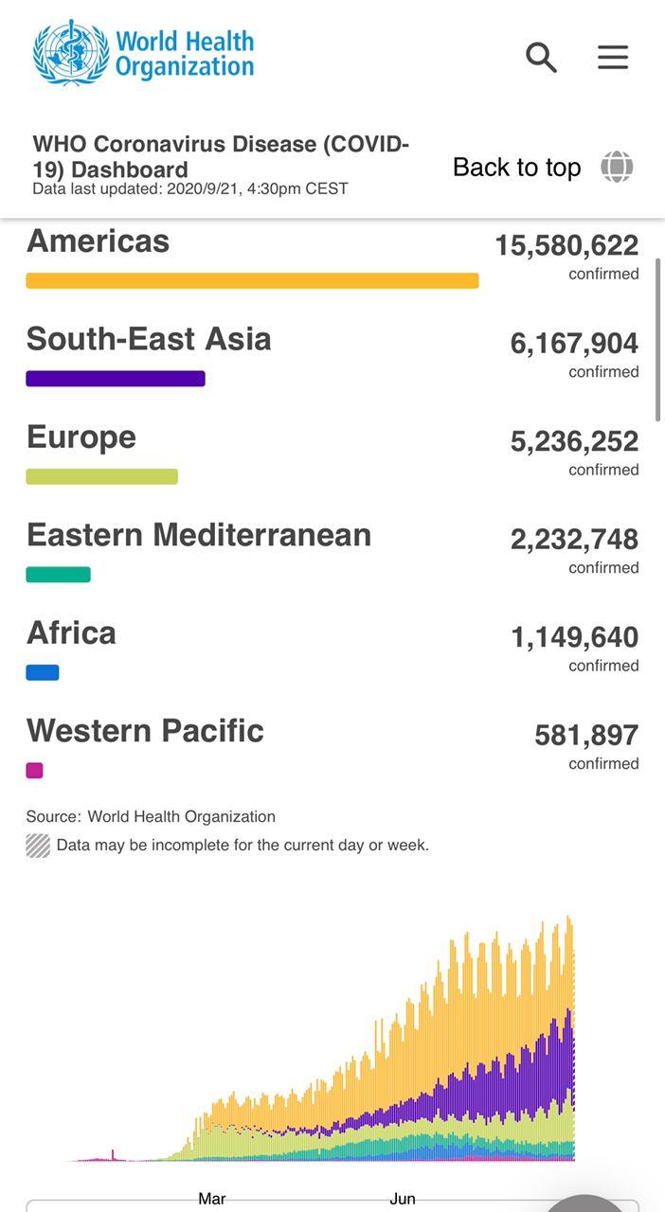Select the Americas region heading
Viewport: 665px width, 1212px height.
[99, 241]
